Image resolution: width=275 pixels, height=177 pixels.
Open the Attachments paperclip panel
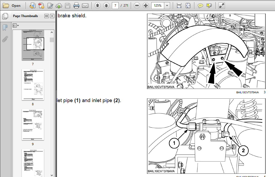coord(5,39)
